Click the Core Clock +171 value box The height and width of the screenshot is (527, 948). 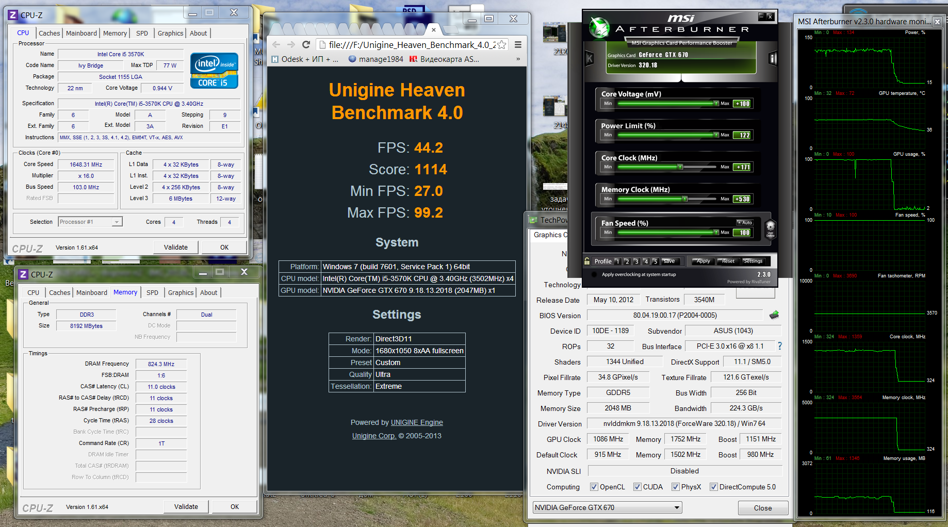742,167
